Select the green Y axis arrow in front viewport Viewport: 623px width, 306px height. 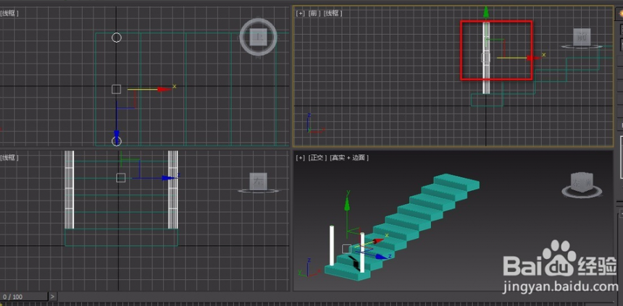coord(486,12)
